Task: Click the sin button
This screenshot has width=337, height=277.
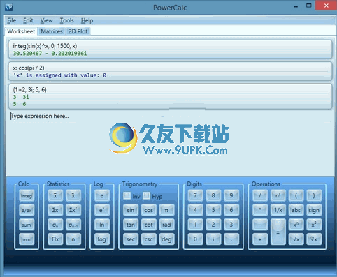Action: tap(131, 210)
